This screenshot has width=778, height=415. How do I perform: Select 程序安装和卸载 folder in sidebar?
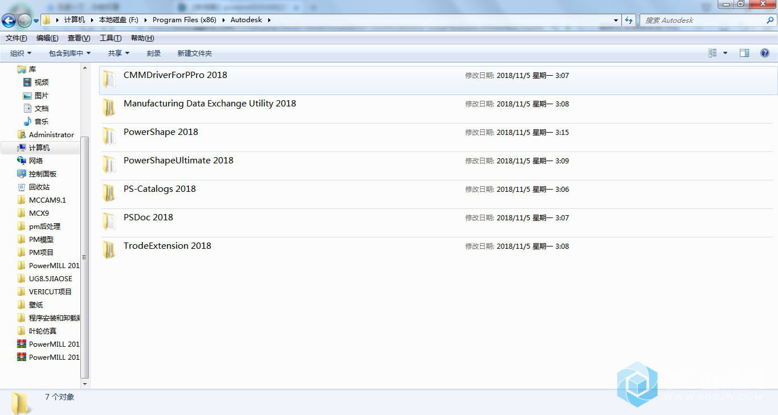pos(54,318)
